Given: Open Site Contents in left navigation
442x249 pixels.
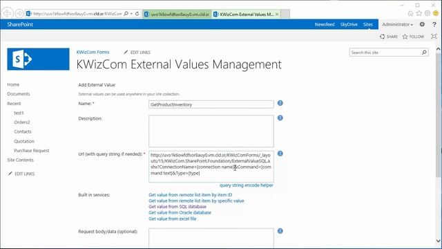Looking at the screenshot, I should pyautogui.click(x=20, y=160).
